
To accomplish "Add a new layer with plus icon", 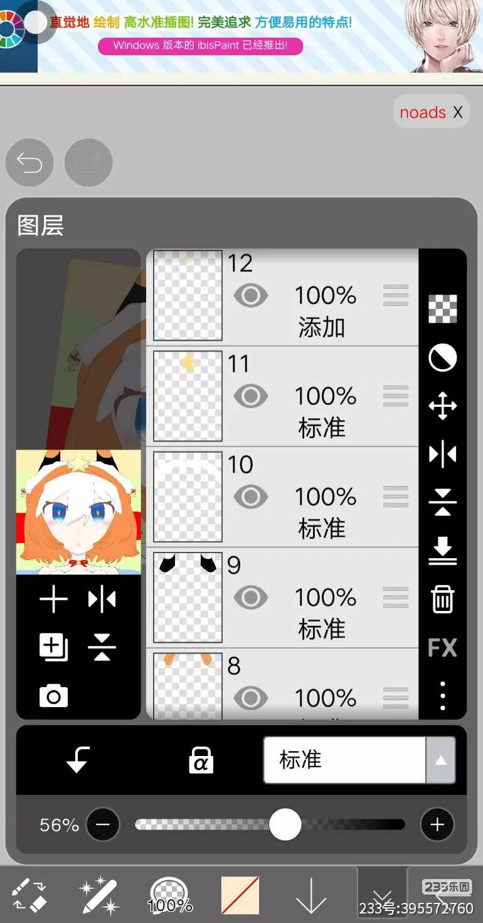I will pyautogui.click(x=53, y=600).
